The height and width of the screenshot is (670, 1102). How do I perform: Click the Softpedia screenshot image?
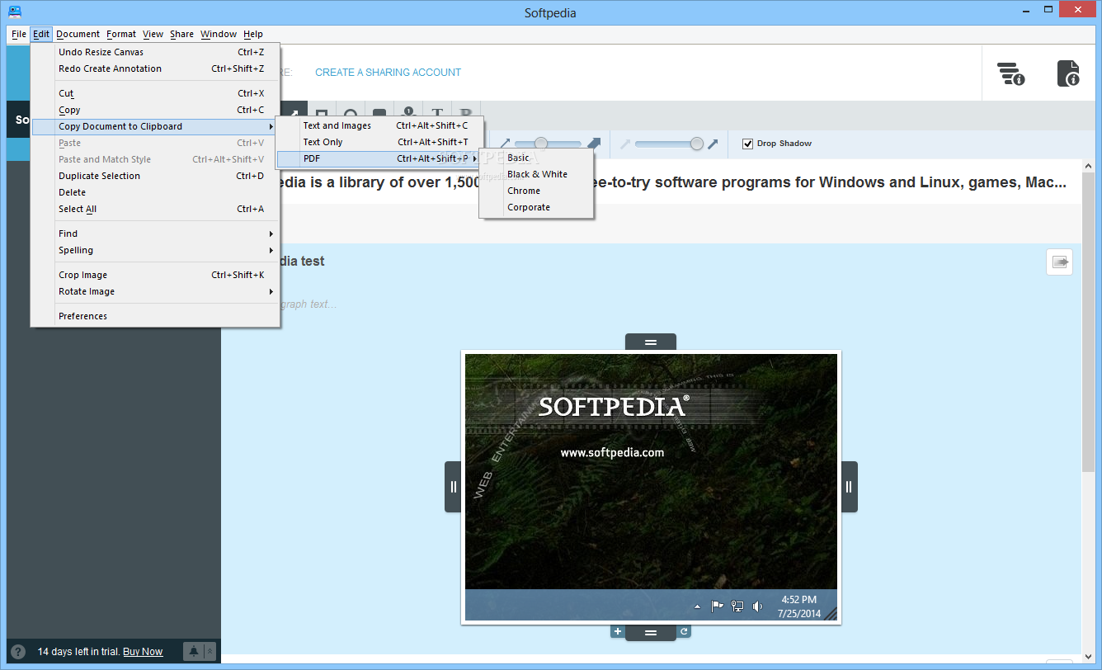651,487
